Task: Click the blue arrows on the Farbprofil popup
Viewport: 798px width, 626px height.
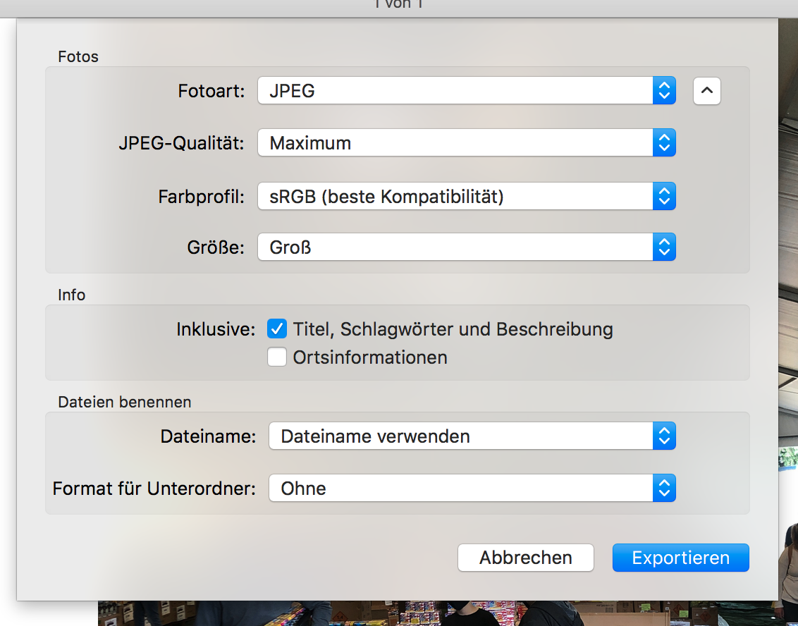Action: pyautogui.click(x=663, y=197)
